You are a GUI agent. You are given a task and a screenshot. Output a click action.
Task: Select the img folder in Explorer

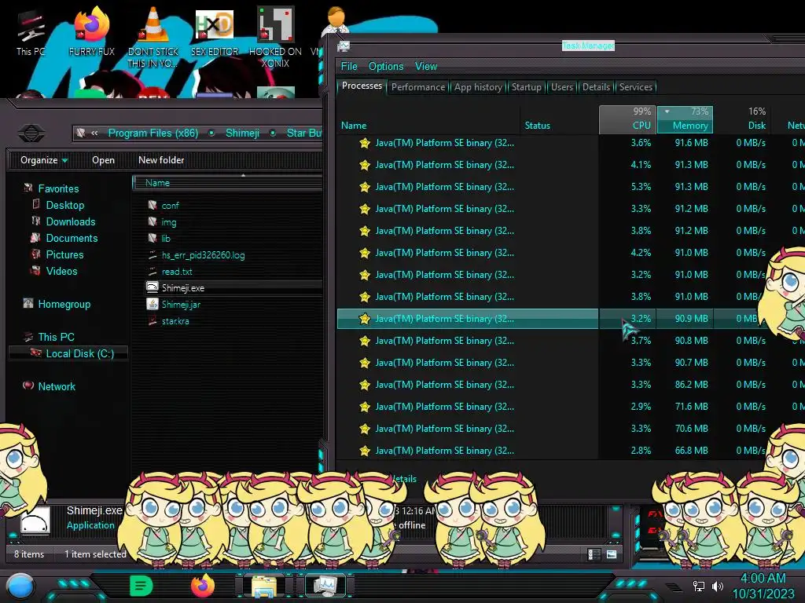coord(168,222)
